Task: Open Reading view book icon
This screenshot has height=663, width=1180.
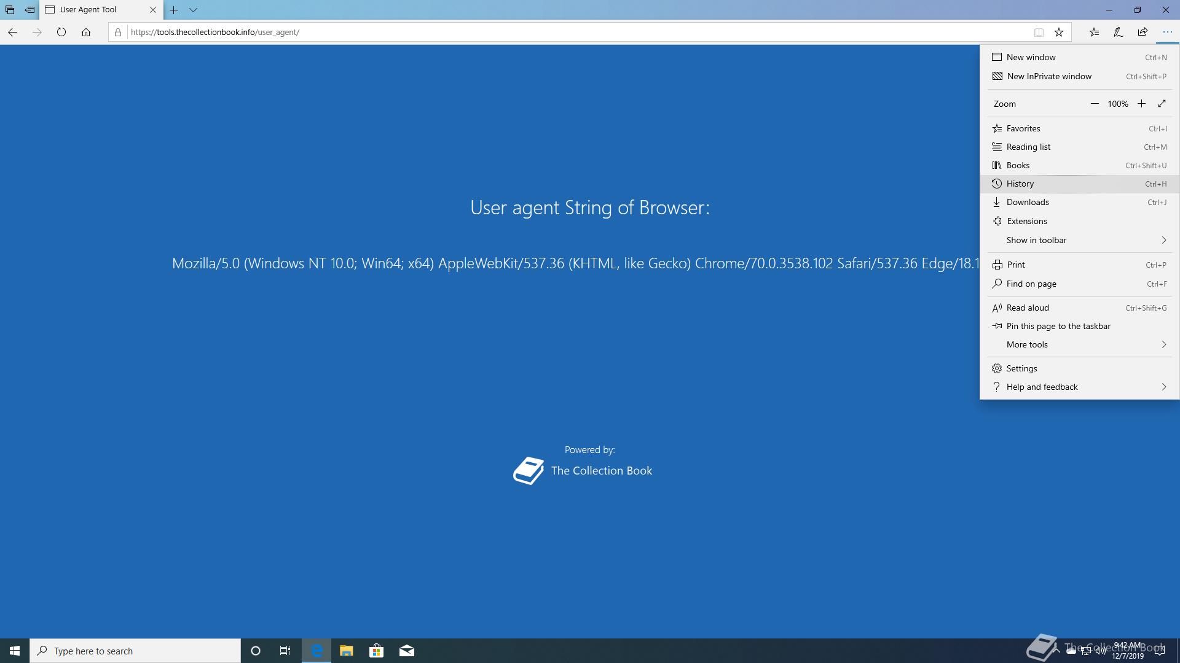Action: pos(1039,32)
